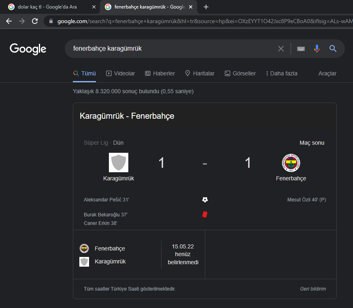This screenshot has width=353, height=308.
Task: Click the 'Süper Lig' league label
Action: click(96, 143)
